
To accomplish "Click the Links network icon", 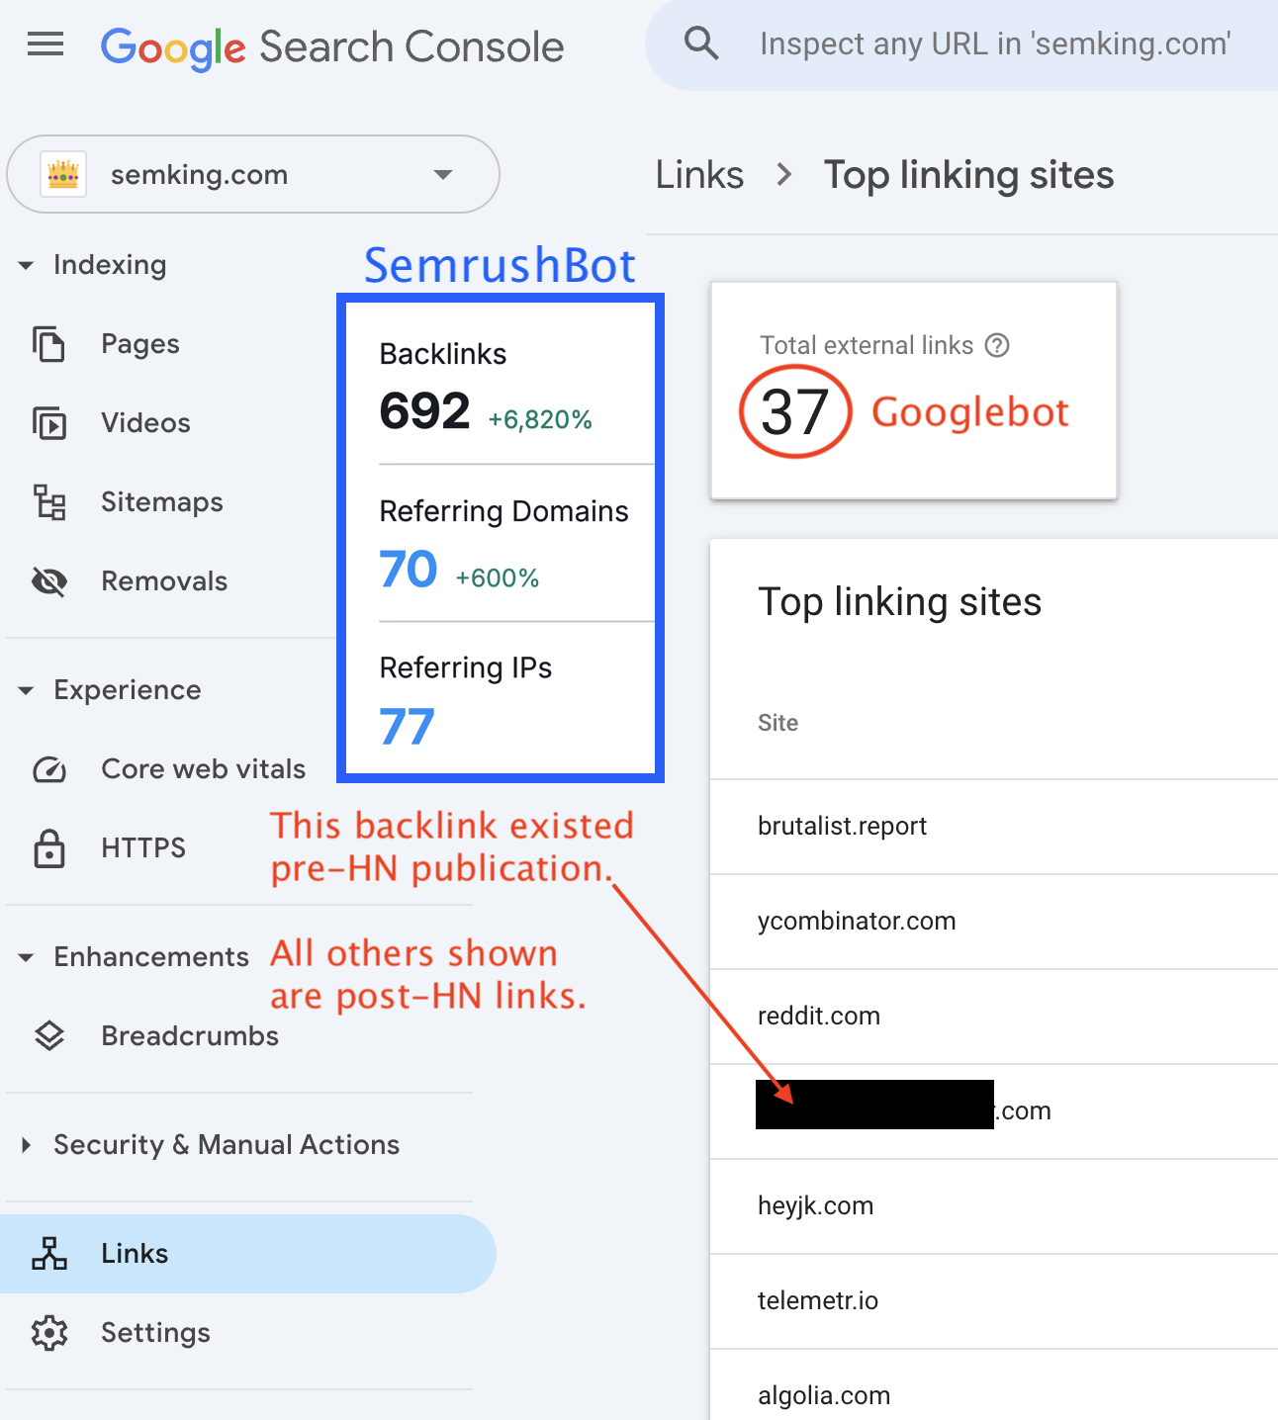I will click(x=49, y=1254).
